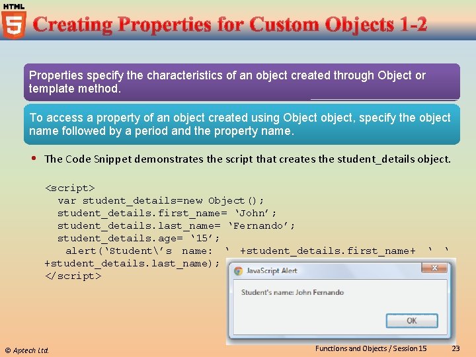Click the line 'var student_details=new Object();'
Viewport: 476px width, 357px height.
click(161, 201)
